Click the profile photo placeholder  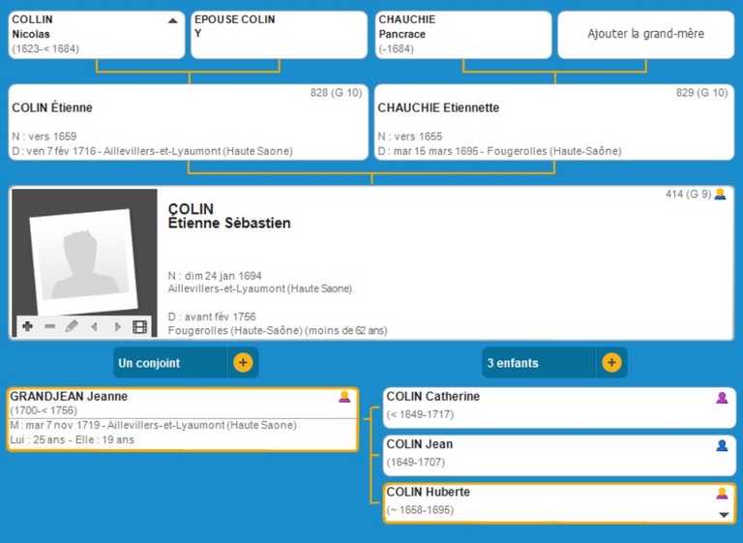(84, 254)
